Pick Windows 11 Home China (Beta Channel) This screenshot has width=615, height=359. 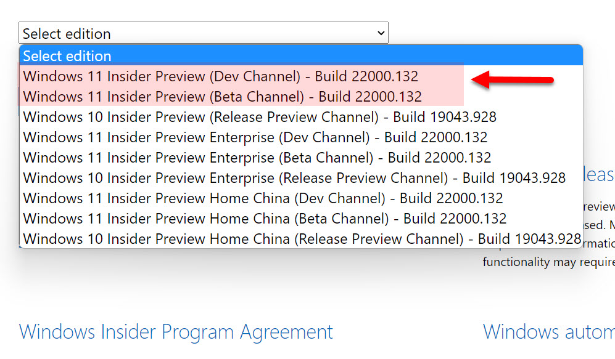point(265,219)
